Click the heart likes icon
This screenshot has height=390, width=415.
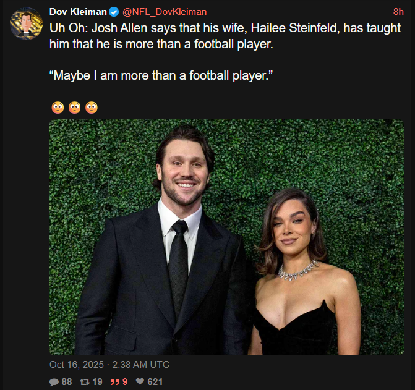(140, 382)
